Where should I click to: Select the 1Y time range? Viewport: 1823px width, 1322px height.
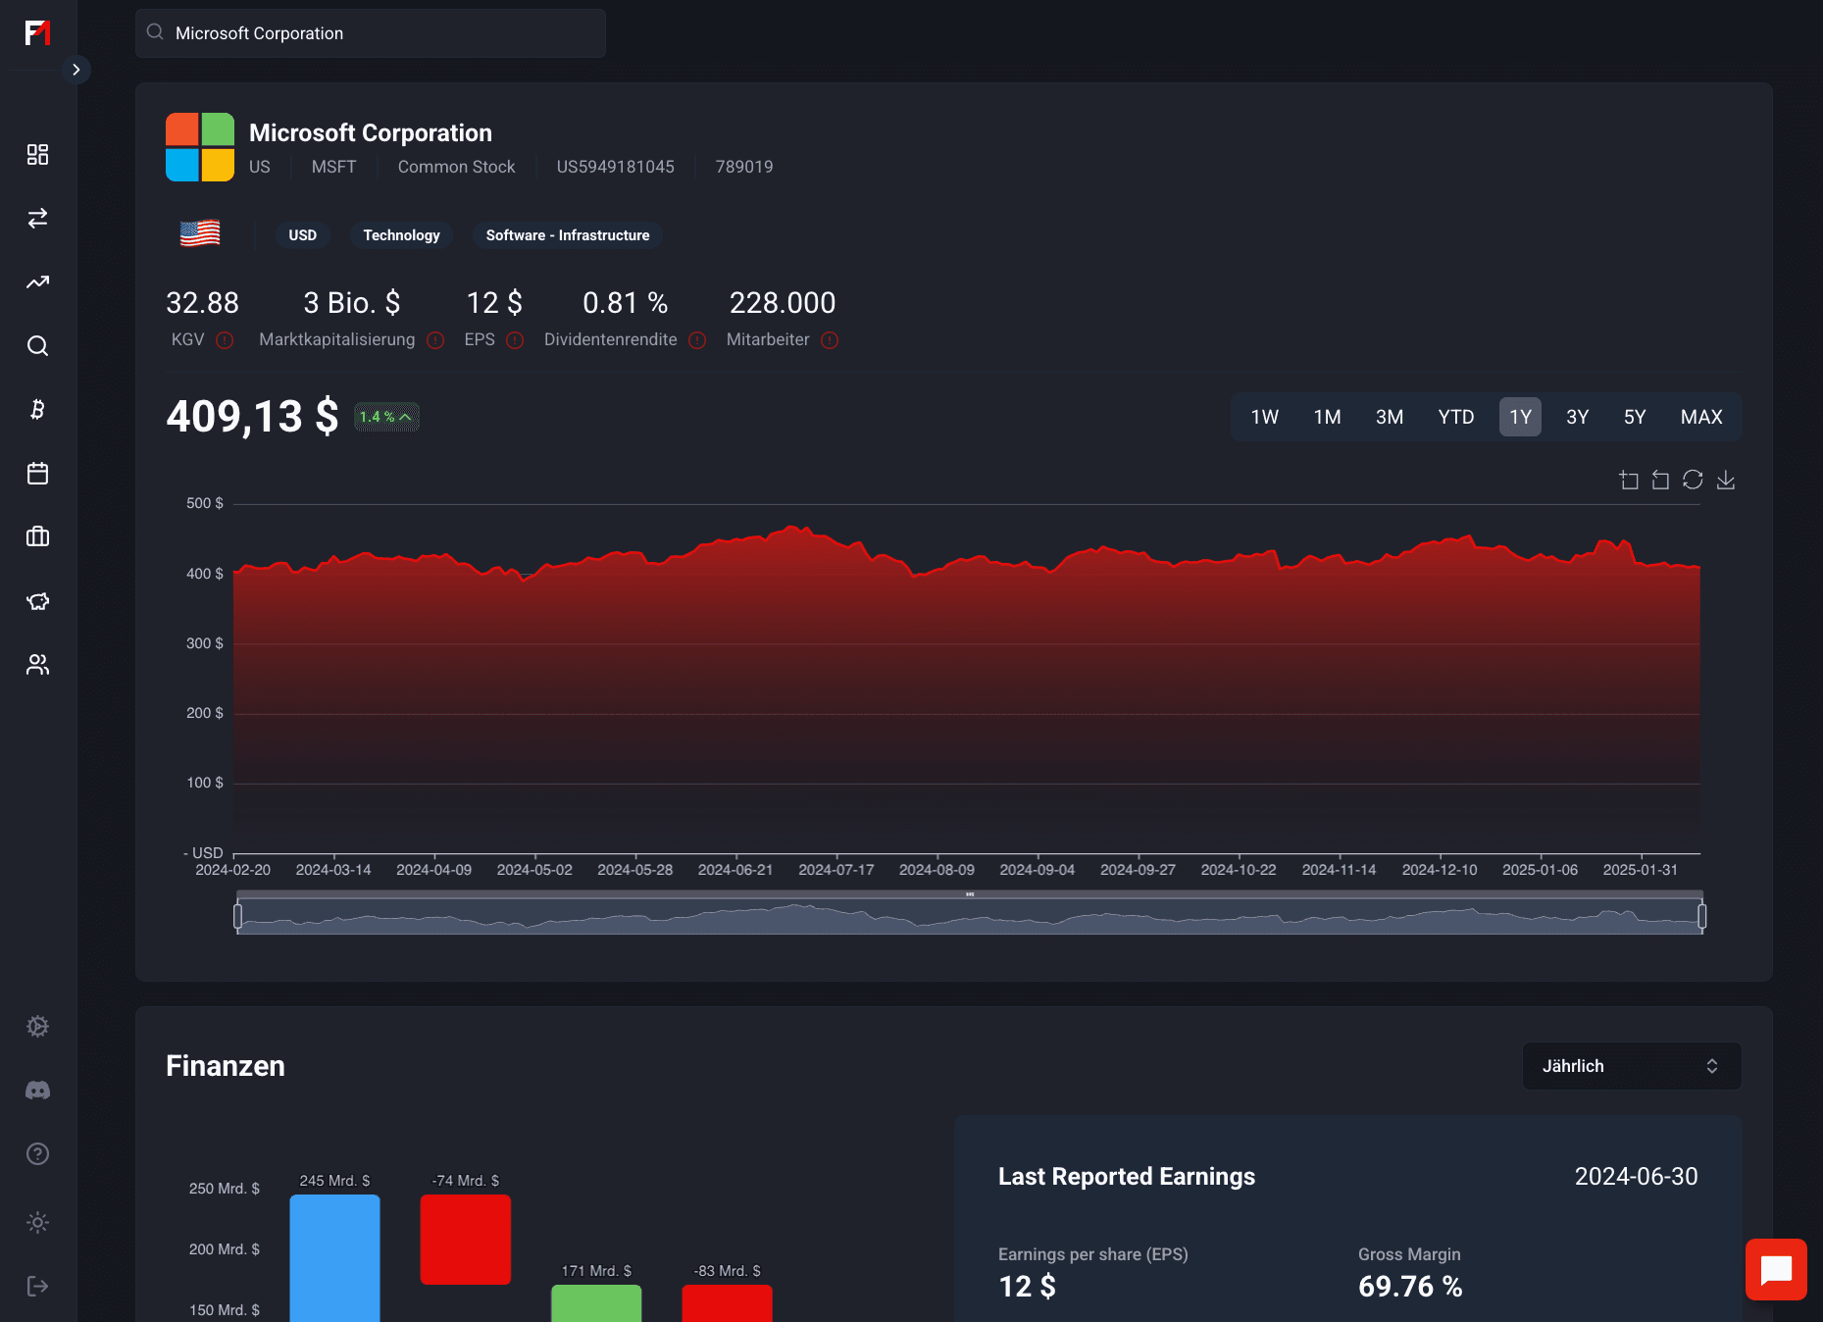[1521, 417]
